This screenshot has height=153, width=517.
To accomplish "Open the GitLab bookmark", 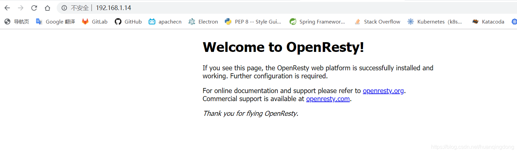I will [95, 22].
